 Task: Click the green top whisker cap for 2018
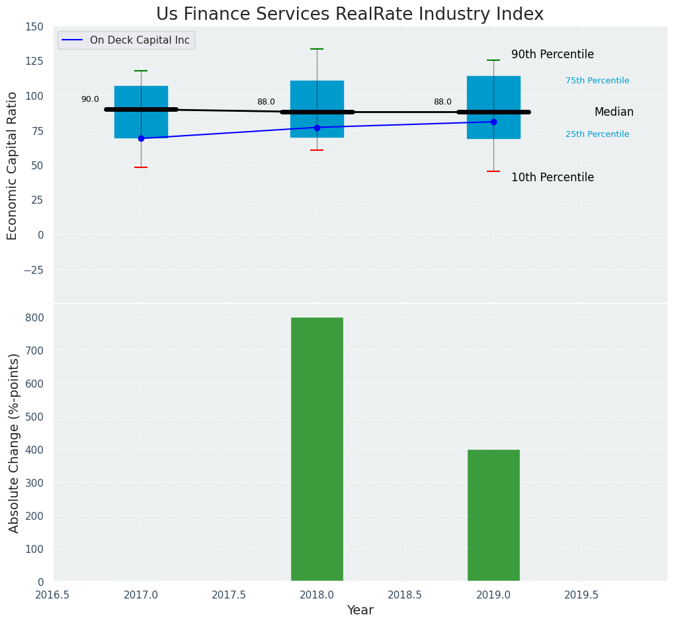pos(317,49)
